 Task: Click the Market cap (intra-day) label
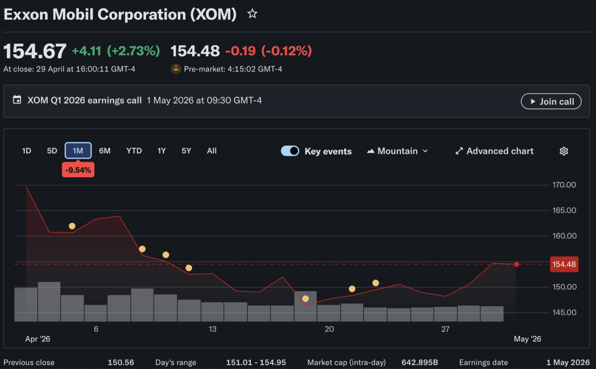346,363
